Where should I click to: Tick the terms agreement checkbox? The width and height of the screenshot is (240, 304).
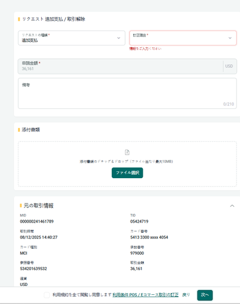point(47,295)
